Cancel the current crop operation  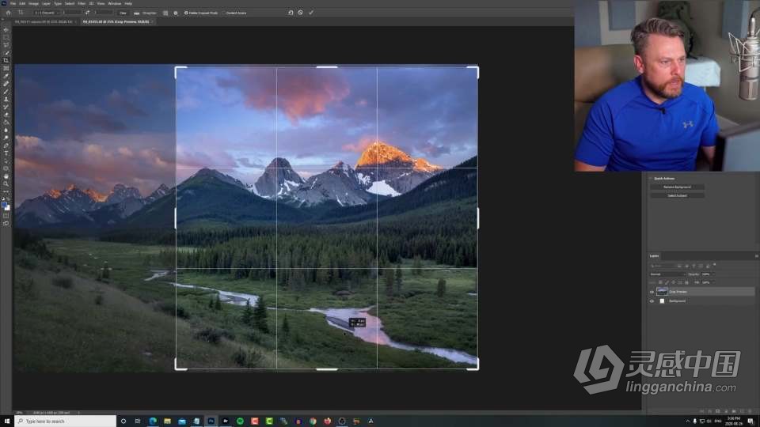pos(301,13)
